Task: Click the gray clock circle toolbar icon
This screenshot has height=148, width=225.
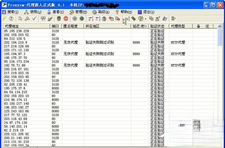Action: [x=11, y=18]
